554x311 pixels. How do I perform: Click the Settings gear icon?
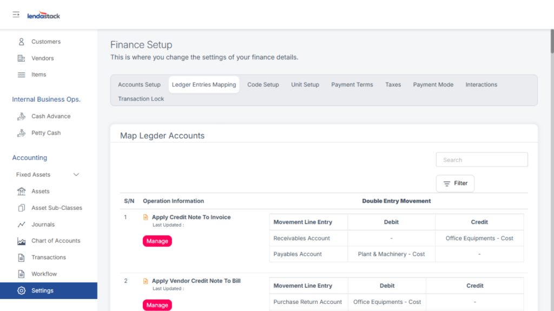[22, 291]
